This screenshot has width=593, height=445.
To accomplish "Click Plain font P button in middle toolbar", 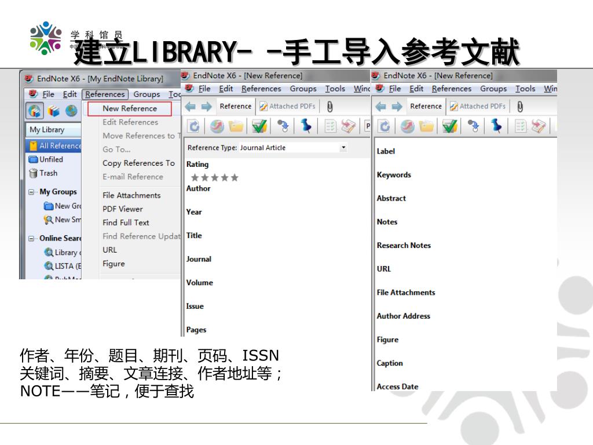I will (x=367, y=126).
